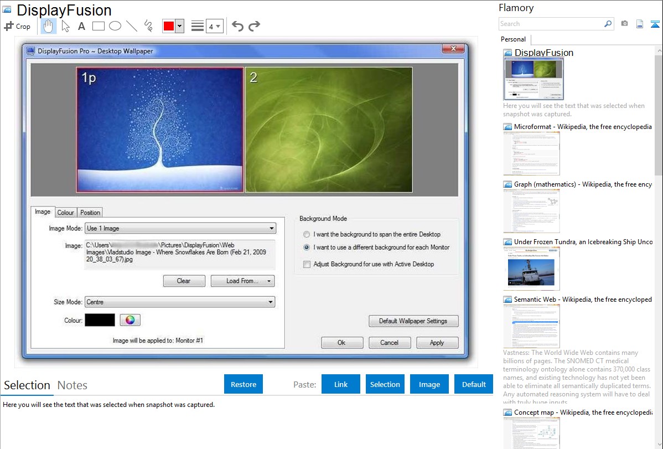
Task: Click the Paste Default button
Action: click(474, 384)
